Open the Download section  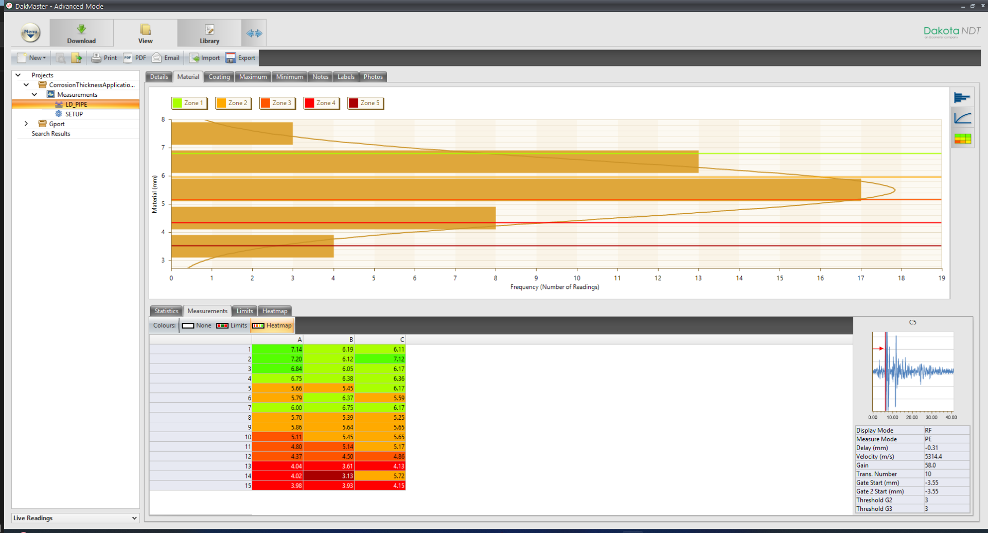(x=81, y=33)
